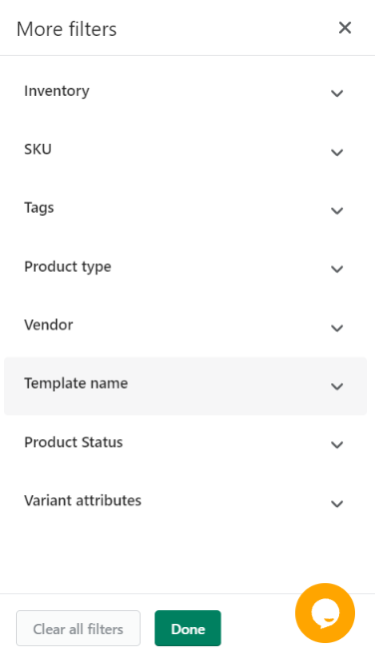Expand the Variant attributes chevron arrow
Viewport: 375px width, 663px height.
pos(336,503)
